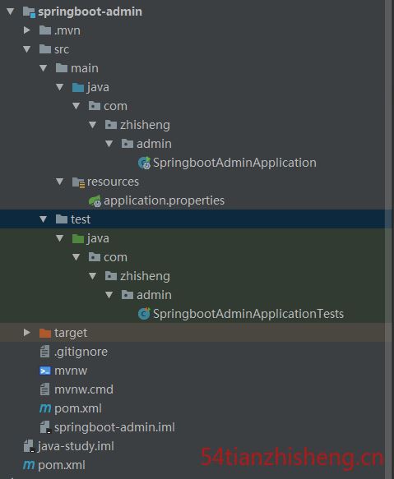Click the vertical scrollbar of project tree
Image resolution: width=394 pixels, height=479 pixels.
pos(389,240)
